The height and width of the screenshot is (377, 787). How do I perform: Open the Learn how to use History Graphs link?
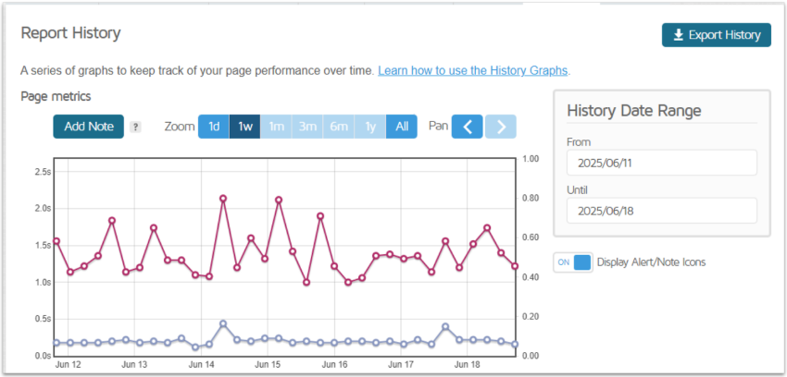[473, 70]
